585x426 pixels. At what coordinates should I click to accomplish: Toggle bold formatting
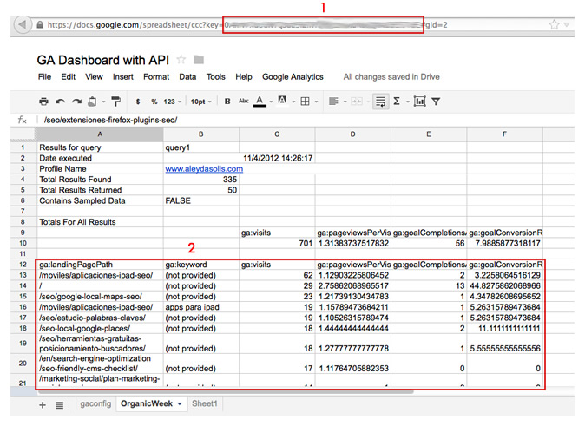(227, 102)
